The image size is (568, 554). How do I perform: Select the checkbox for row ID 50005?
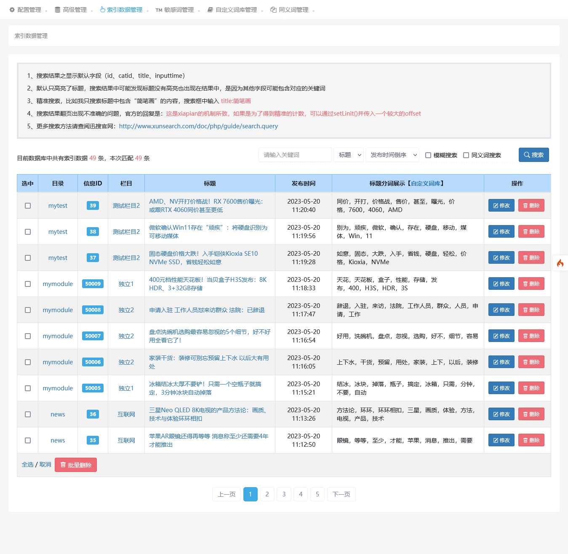click(x=28, y=388)
